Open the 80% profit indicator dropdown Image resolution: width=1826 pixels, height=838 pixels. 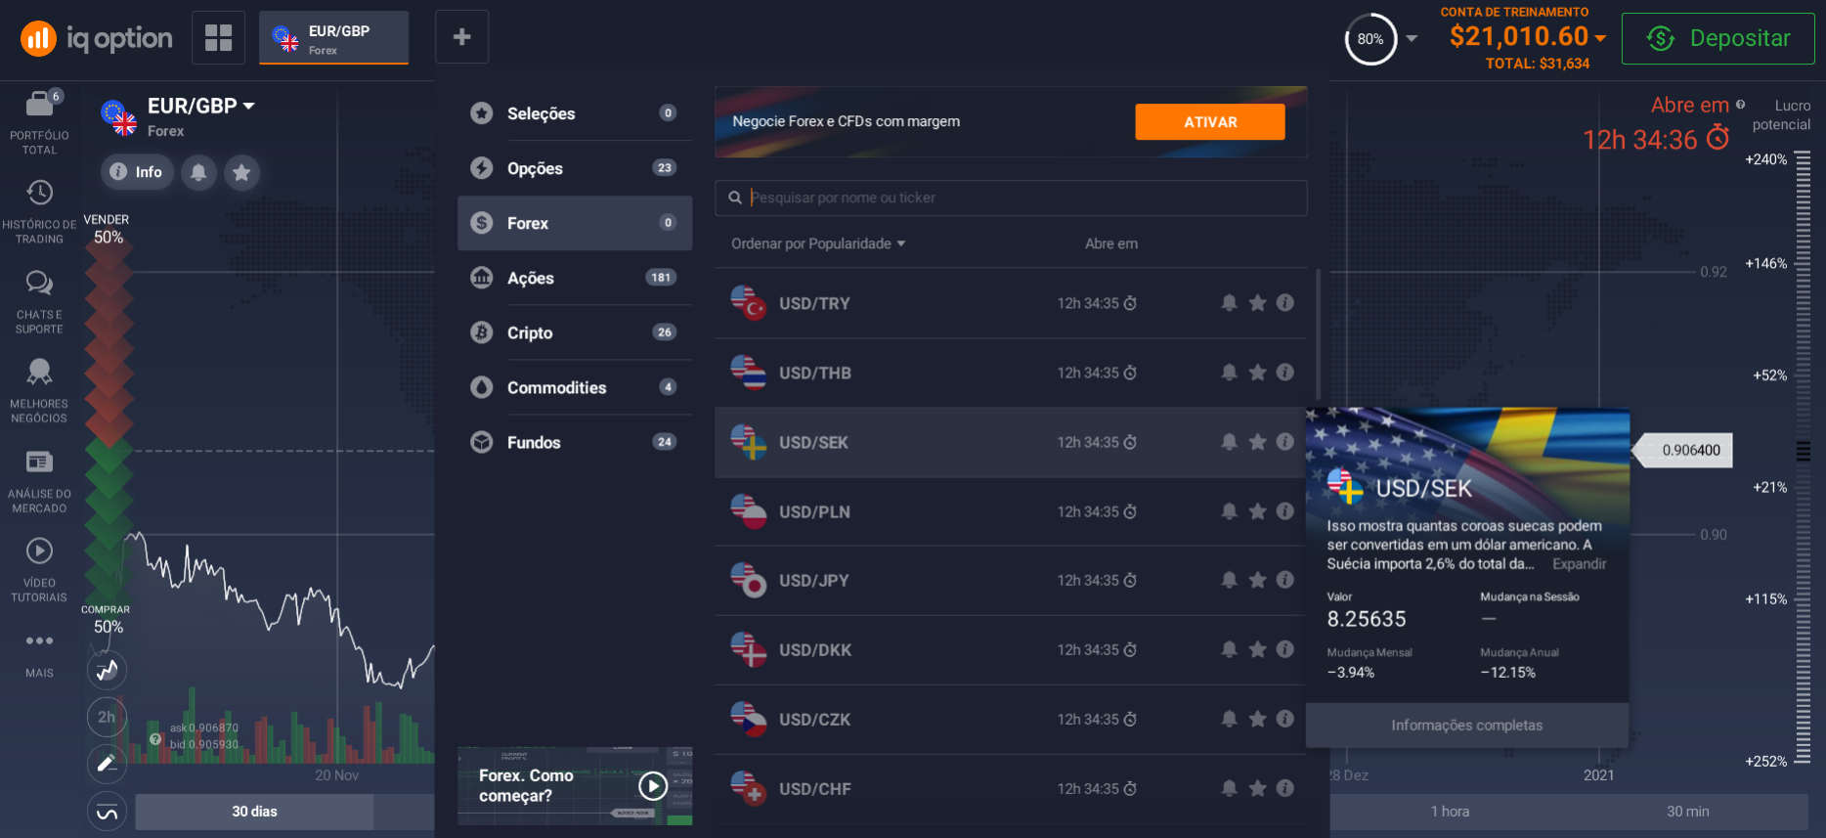tap(1412, 39)
